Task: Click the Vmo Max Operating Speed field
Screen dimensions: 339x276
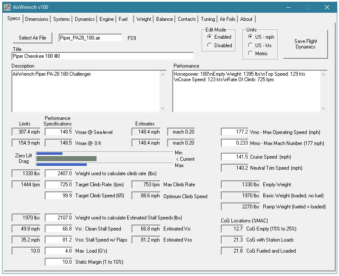Action: (x=235, y=132)
